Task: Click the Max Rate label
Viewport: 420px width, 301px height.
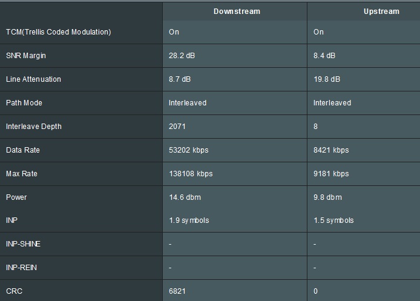Action: pyautogui.click(x=22, y=173)
